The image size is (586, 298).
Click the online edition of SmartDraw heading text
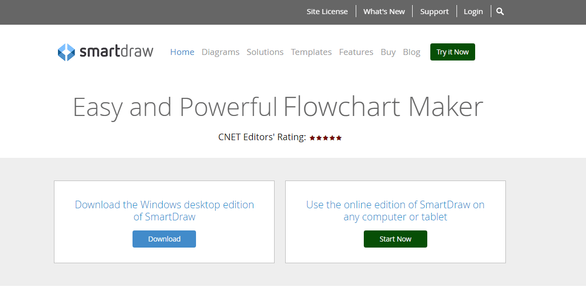tap(395, 211)
